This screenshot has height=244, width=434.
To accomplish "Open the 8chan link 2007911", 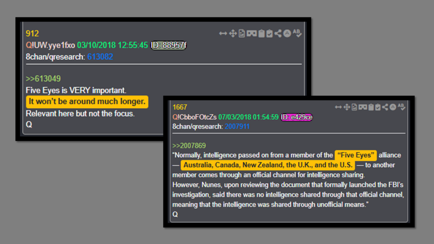I will coord(237,126).
